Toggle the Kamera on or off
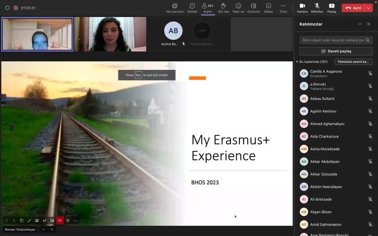 pyautogui.click(x=302, y=8)
